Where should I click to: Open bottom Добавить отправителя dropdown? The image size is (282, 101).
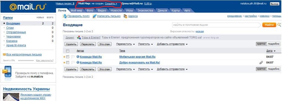(x=172, y=69)
